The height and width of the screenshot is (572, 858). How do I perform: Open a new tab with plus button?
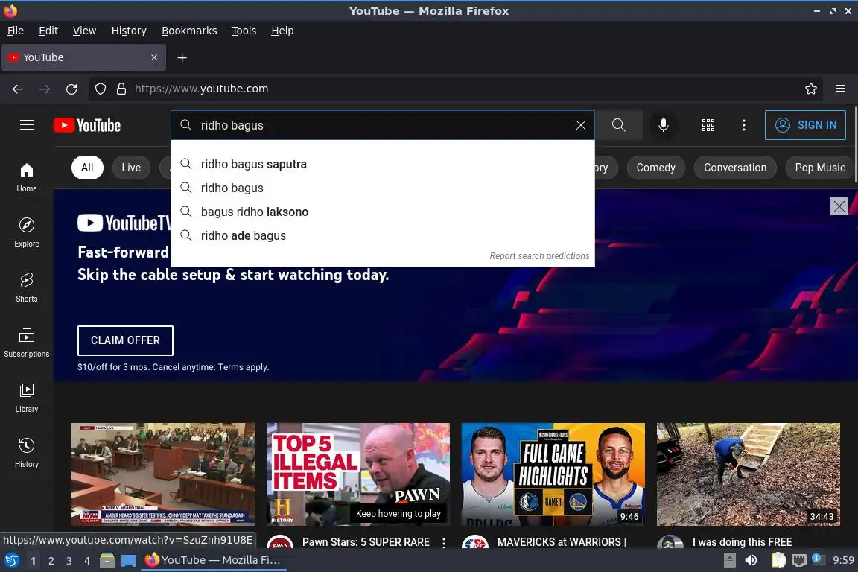point(182,57)
